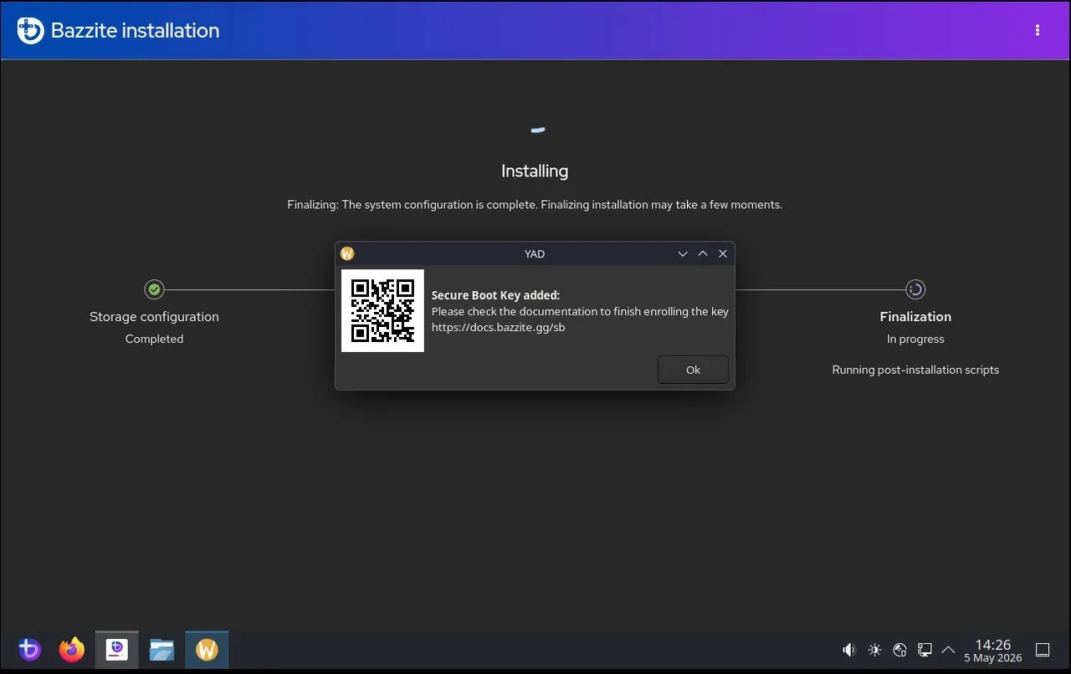Click the Storage configuration completed checkmark icon
This screenshot has width=1071, height=674.
click(x=154, y=289)
